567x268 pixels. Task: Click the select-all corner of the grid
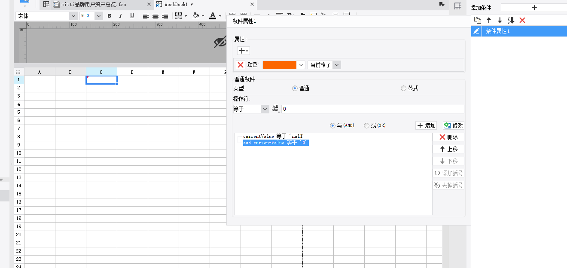tap(18, 72)
